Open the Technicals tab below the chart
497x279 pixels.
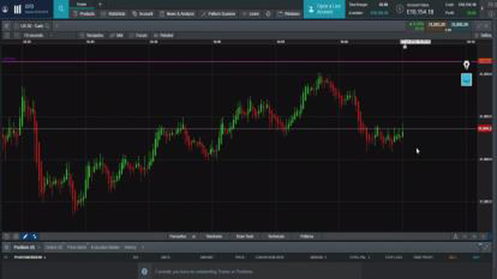coord(276,236)
